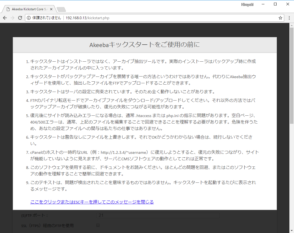
Task: Click the vertical scrollbar thumb
Action: [x=292, y=76]
